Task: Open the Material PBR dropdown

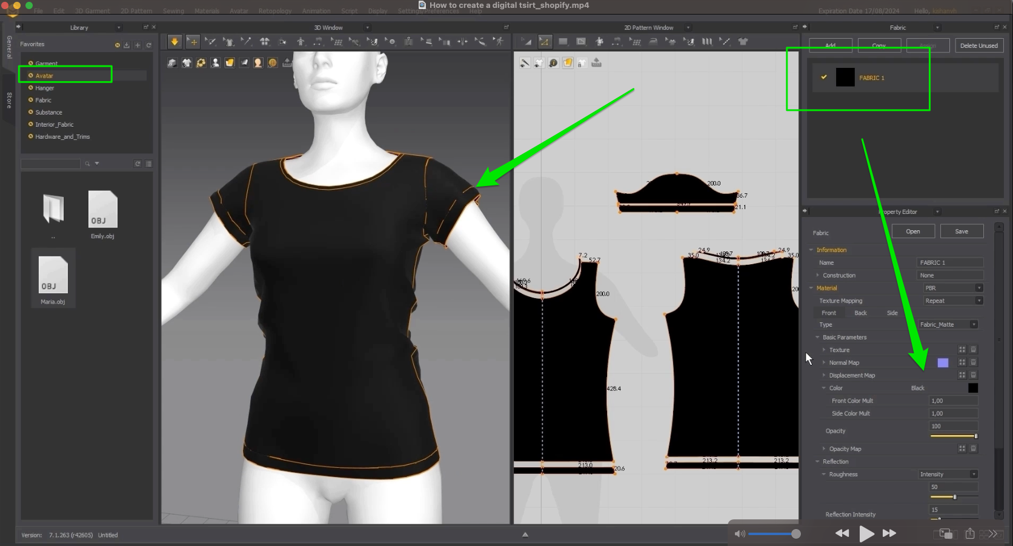Action: click(953, 288)
